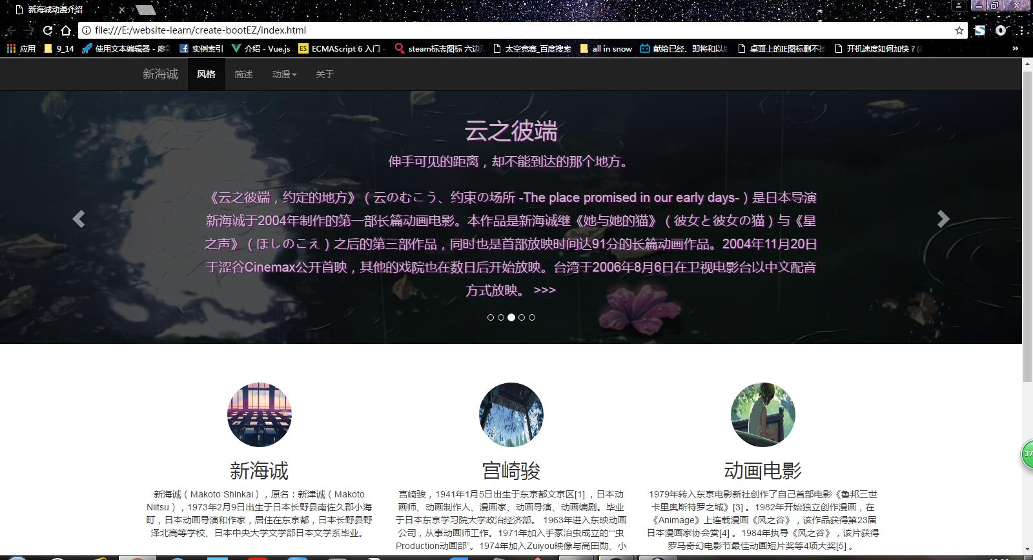Select the 简述 nav item
The image size is (1033, 560).
pos(243,74)
